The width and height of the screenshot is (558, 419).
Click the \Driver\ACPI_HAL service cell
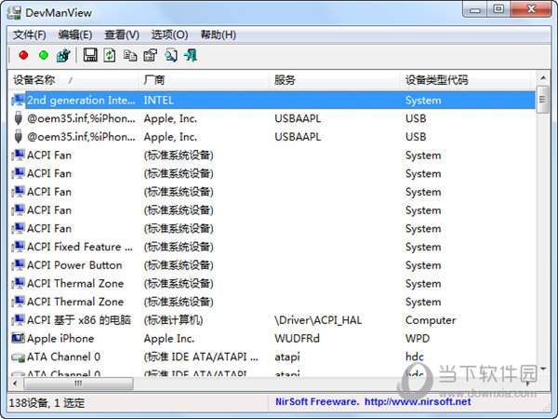pyautogui.click(x=318, y=320)
